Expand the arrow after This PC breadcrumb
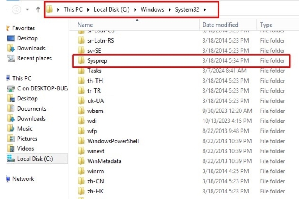Screen dimensions: 299x199 (88, 10)
